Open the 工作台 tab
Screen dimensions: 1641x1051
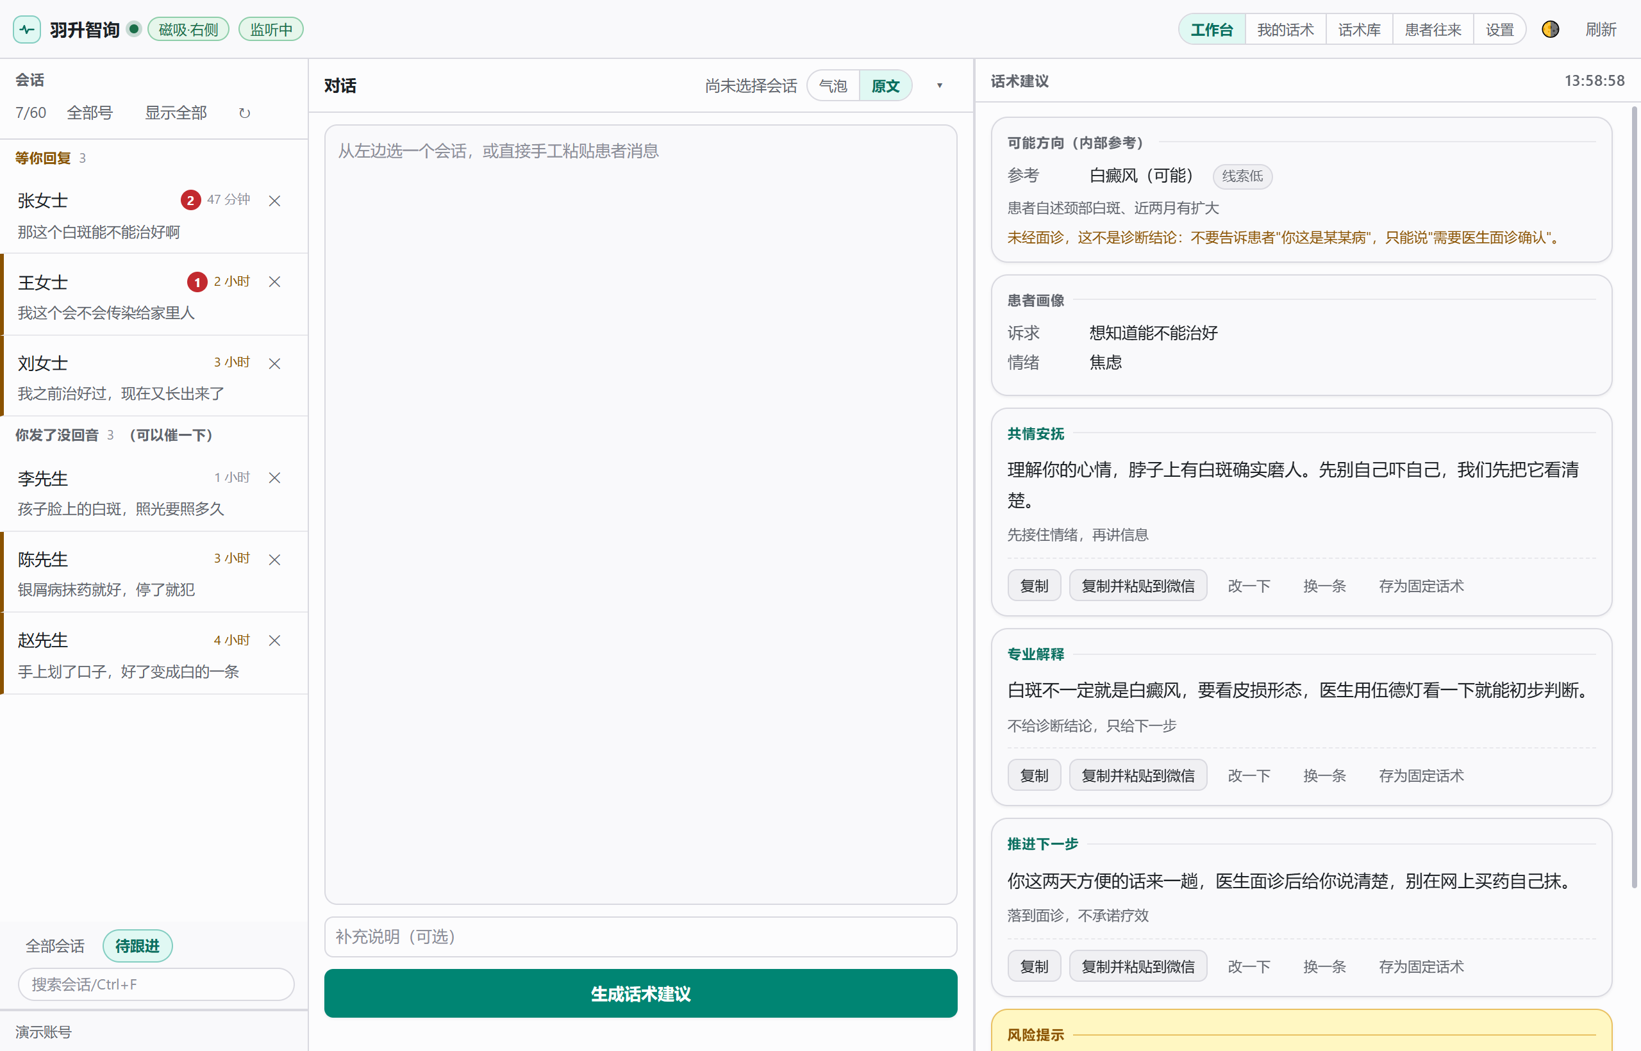pyautogui.click(x=1212, y=29)
